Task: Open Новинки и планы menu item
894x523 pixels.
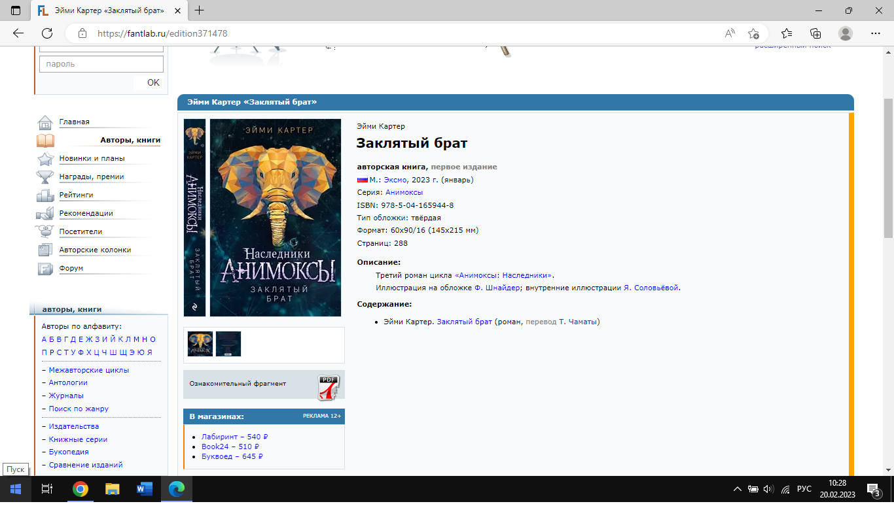Action: 92,159
